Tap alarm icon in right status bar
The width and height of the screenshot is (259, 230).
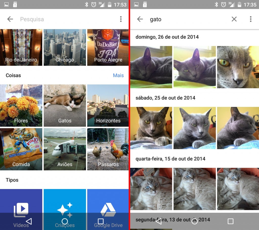coord(224,5)
